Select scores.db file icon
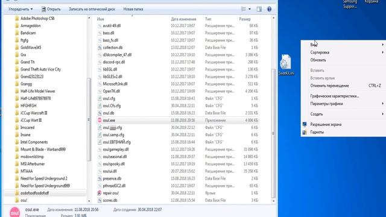Image resolution: width=386 pixels, height=217 pixels. 100,200
